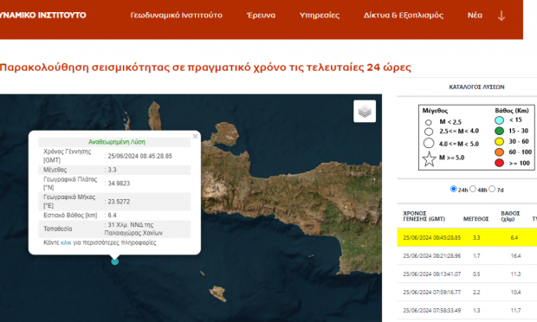Select the highlighted 3.3 magnitude earthquake row
This screenshot has width=537, height=322.
(x=467, y=237)
